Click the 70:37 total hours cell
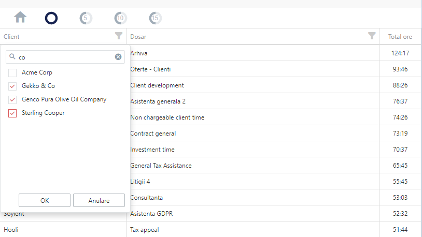Viewport: 422px width, 237px height. [x=400, y=150]
